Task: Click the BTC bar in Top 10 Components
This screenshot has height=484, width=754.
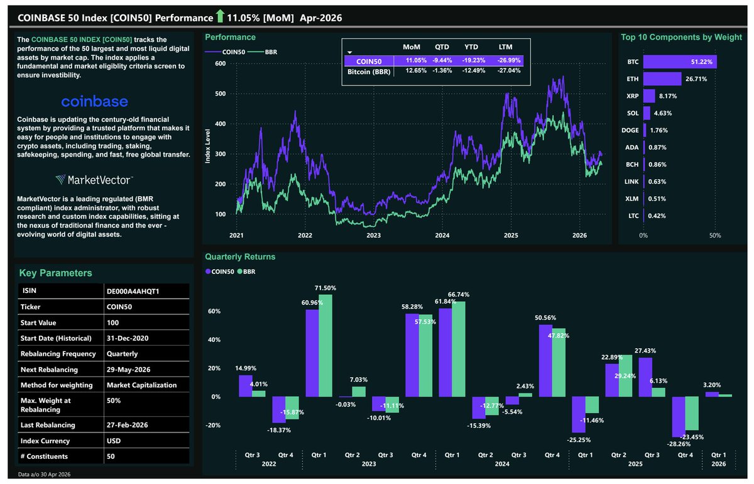Action: click(680, 62)
